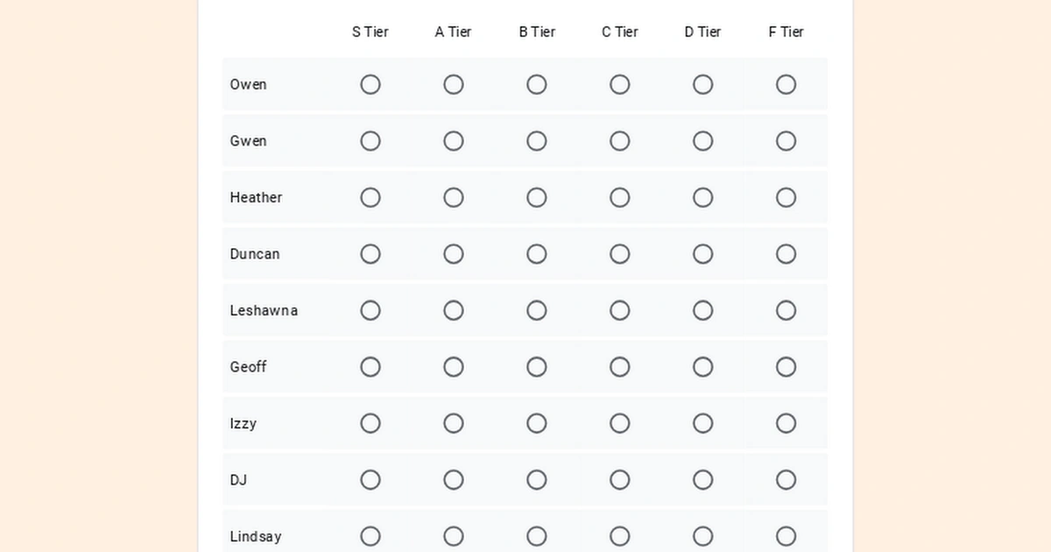The height and width of the screenshot is (552, 1051).
Task: Rate Geoff as D Tier
Action: point(702,367)
